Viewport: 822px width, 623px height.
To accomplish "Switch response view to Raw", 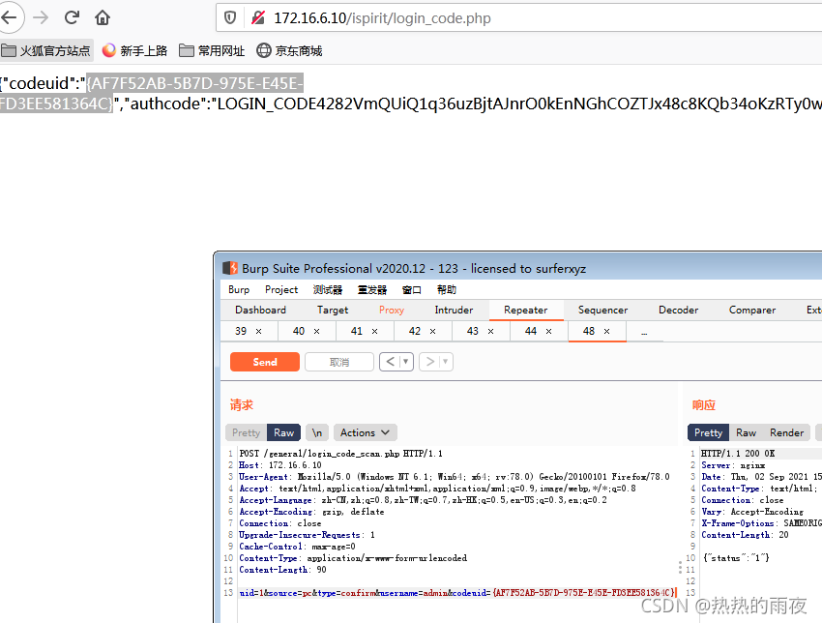I will [746, 432].
